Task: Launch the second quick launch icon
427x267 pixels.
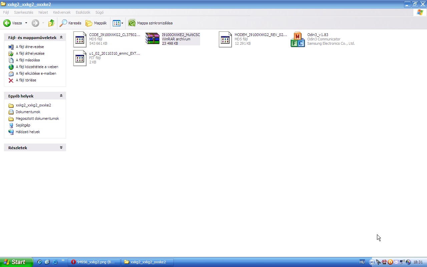Action: [47, 262]
